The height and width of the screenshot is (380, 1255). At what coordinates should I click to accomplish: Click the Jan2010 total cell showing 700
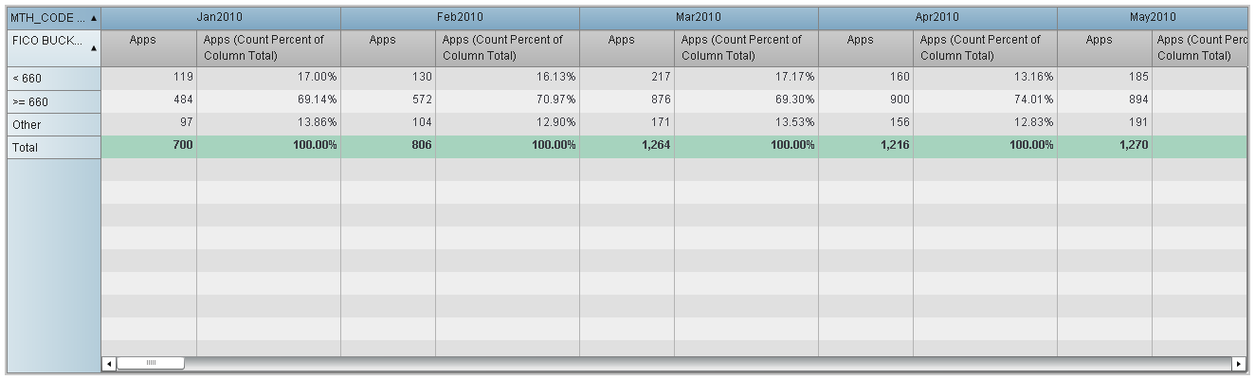(149, 146)
